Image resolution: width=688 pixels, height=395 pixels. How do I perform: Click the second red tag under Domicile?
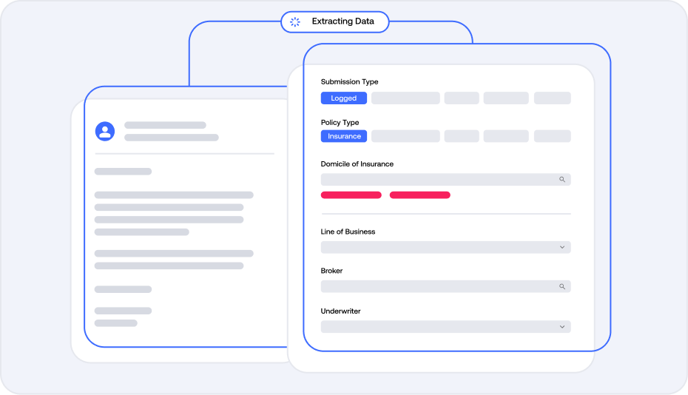point(419,195)
